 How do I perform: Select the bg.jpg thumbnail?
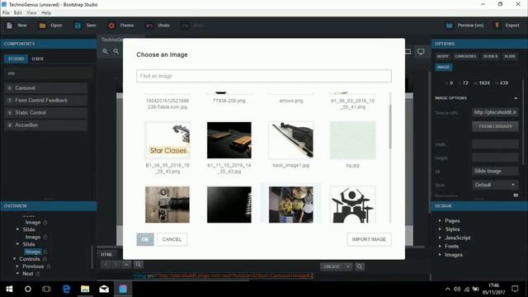(352, 140)
